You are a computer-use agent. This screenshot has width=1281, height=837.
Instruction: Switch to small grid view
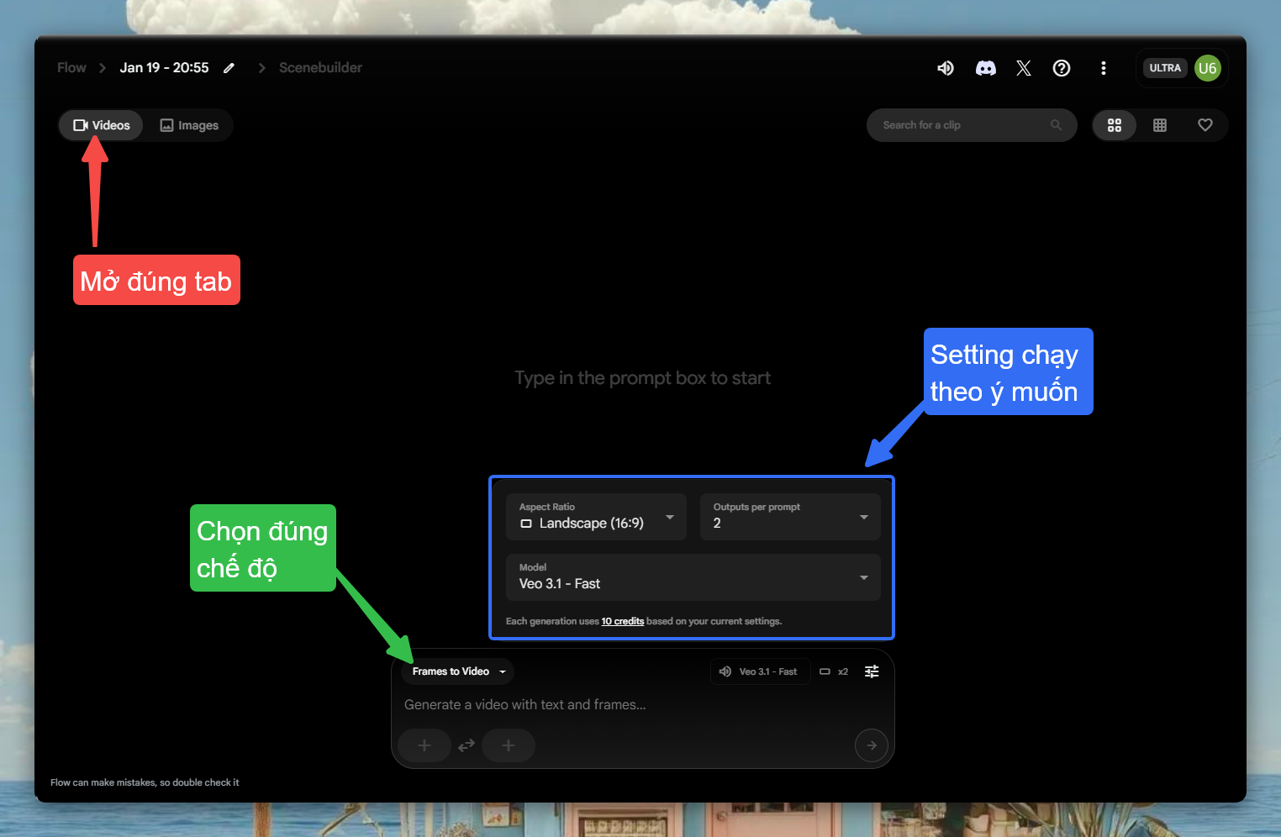pos(1160,125)
